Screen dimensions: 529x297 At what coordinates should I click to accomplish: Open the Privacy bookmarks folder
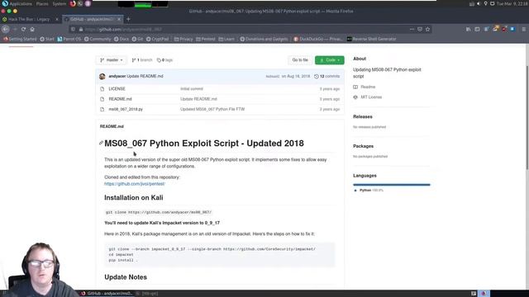(x=183, y=39)
